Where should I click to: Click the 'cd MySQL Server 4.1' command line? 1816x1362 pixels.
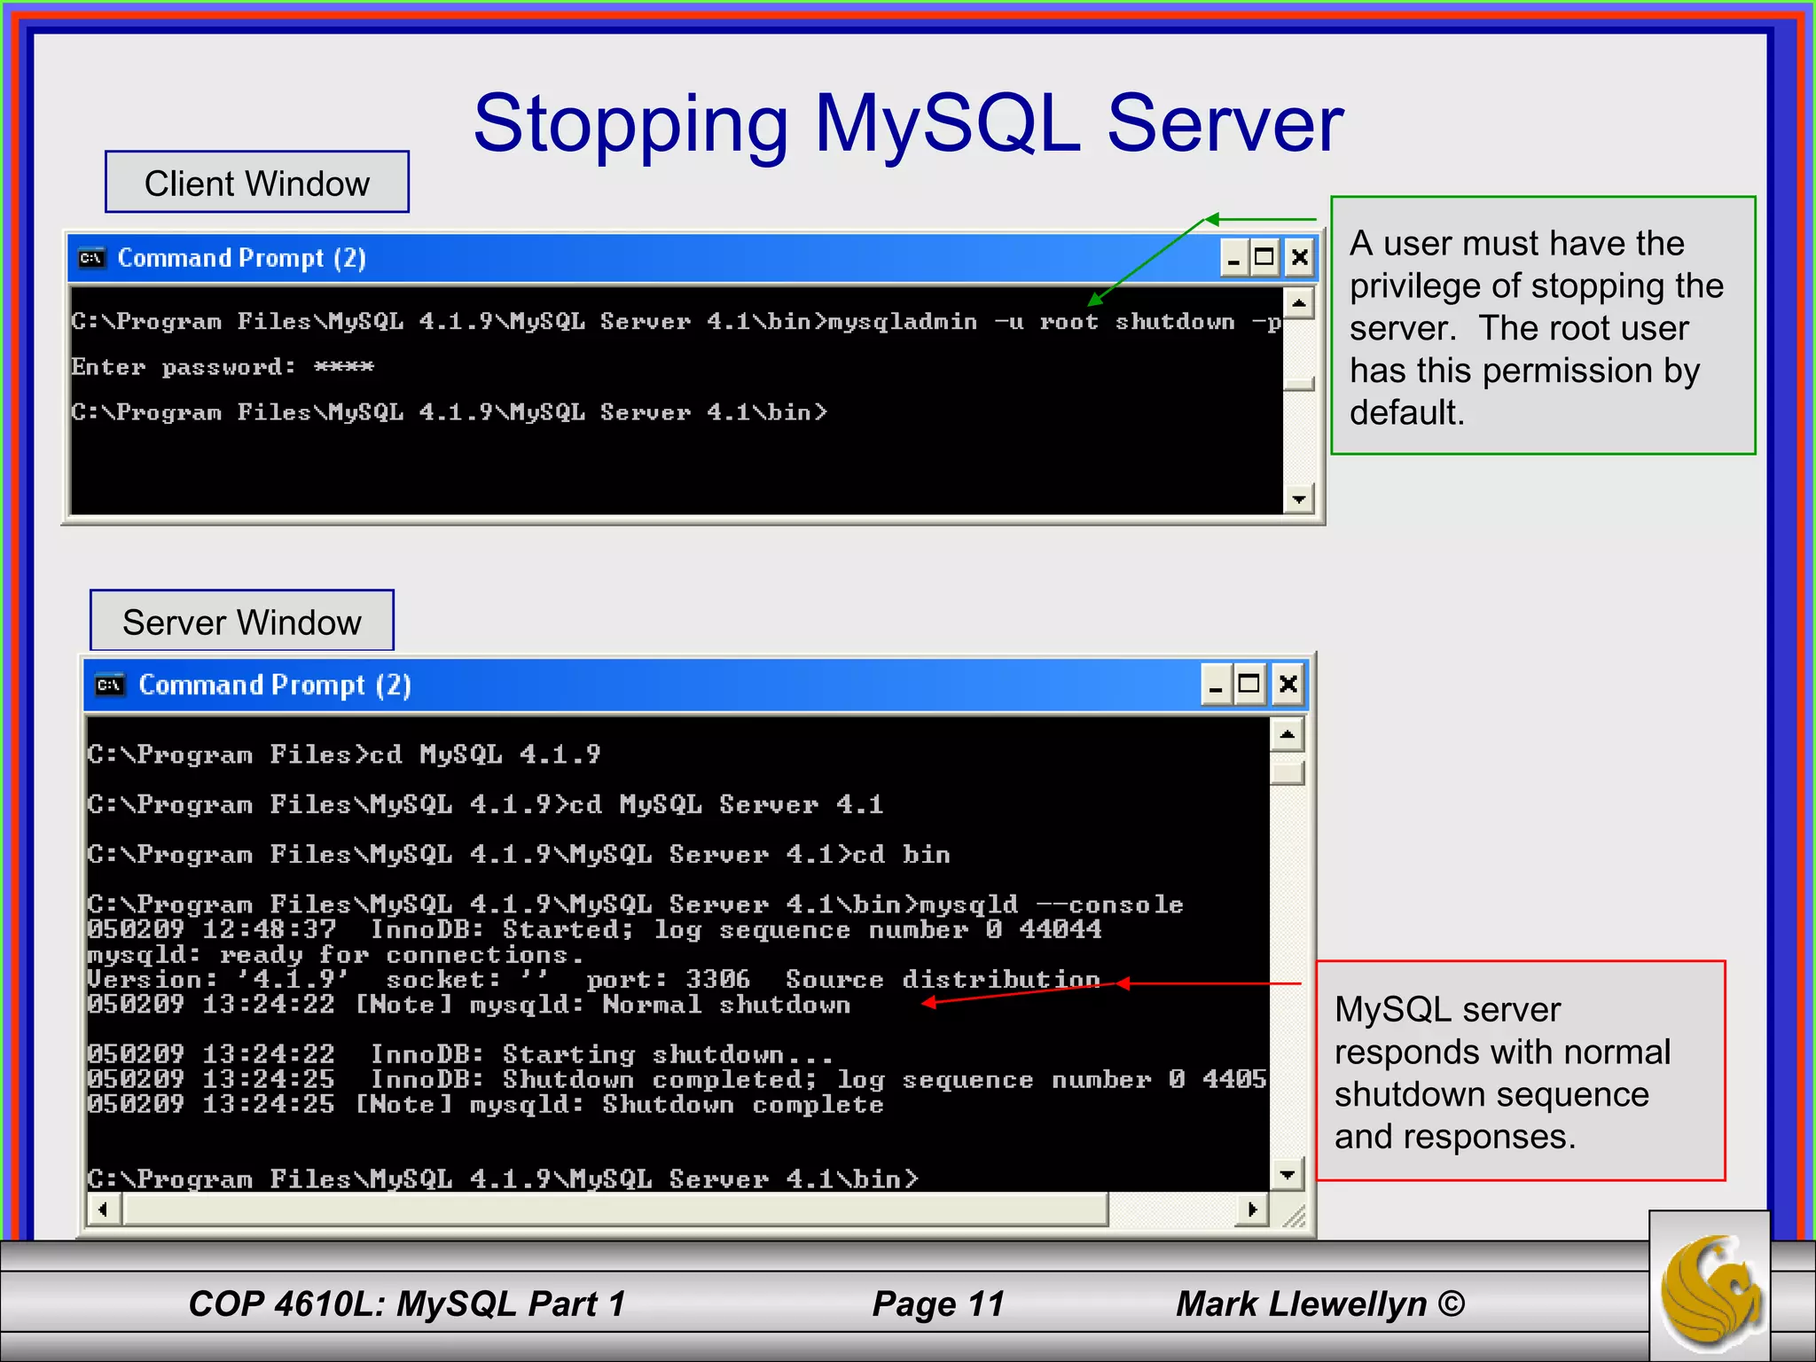[485, 804]
